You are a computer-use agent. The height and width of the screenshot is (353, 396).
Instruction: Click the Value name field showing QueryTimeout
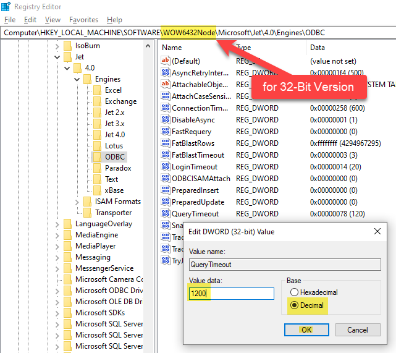pos(285,265)
